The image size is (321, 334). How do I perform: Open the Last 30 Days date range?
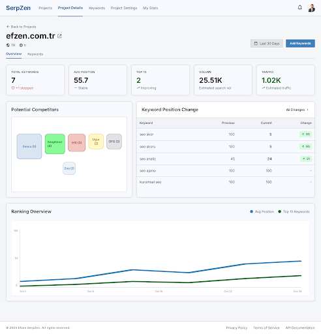click(x=267, y=44)
